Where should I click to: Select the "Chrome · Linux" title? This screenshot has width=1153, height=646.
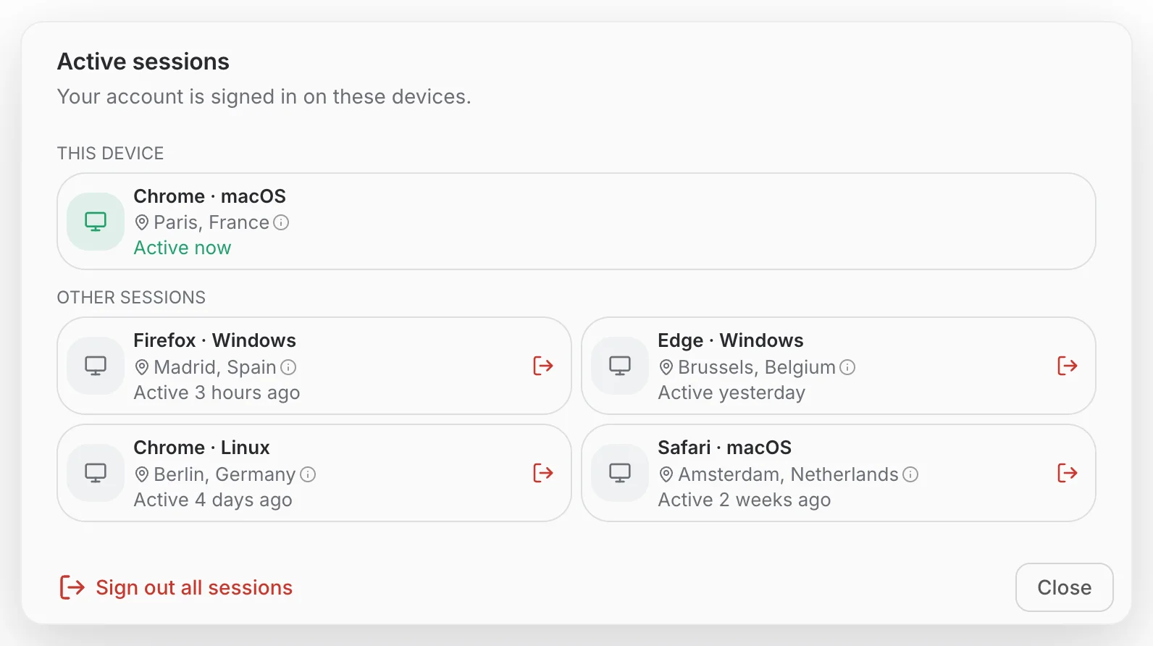202,448
